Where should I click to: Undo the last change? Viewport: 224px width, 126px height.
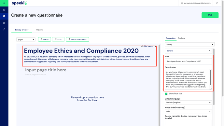click(45, 39)
